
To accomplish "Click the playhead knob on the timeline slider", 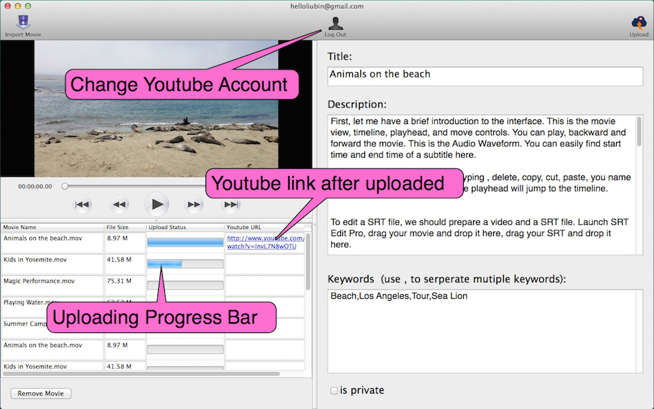I will [65, 186].
